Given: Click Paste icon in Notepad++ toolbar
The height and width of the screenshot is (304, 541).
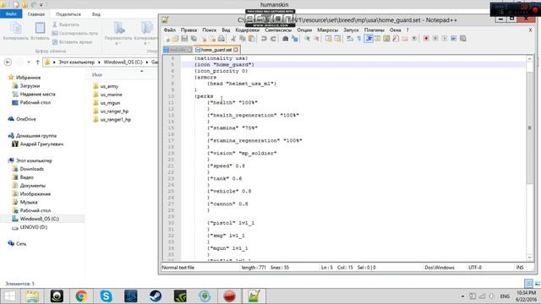Looking at the screenshot, I should [252, 39].
